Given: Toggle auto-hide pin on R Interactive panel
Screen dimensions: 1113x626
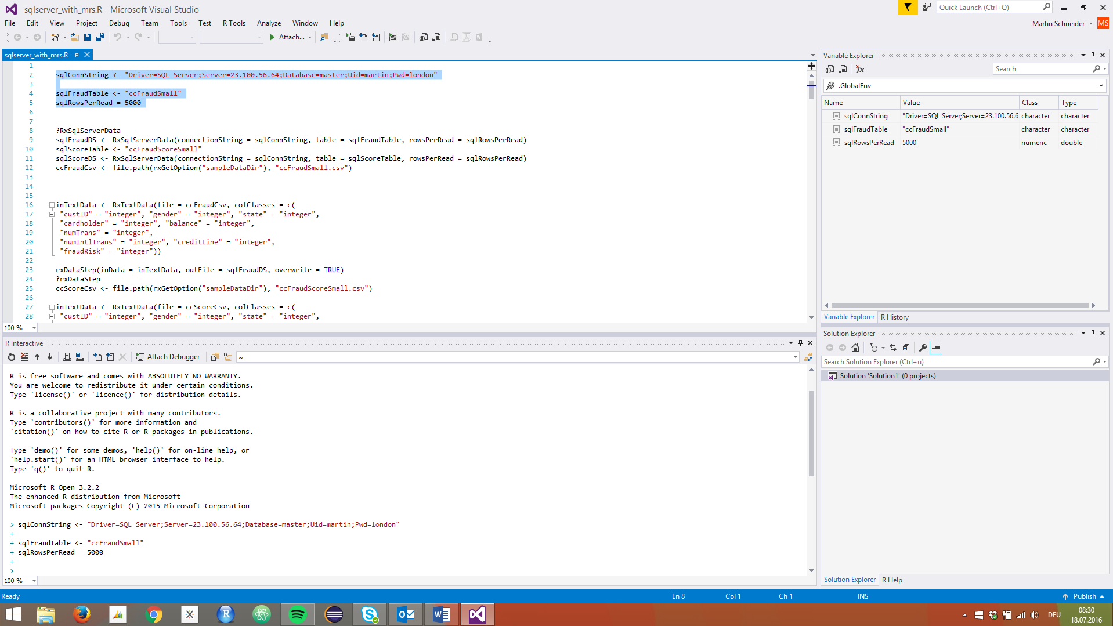Looking at the screenshot, I should (x=801, y=343).
